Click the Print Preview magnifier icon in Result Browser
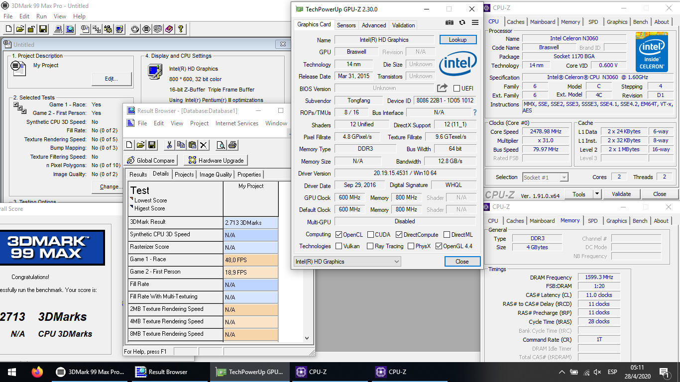This screenshot has height=382, width=680. click(x=221, y=145)
